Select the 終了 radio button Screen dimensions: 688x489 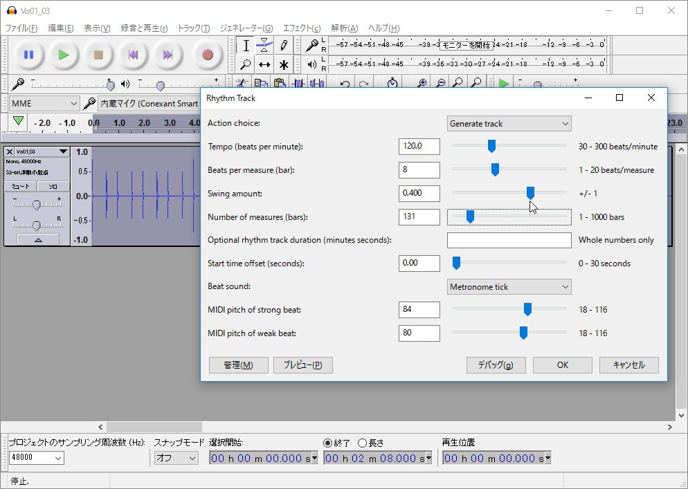[x=328, y=443]
